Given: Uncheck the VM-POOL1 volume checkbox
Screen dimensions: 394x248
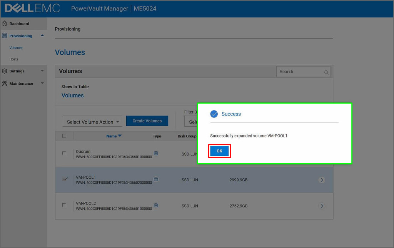Looking at the screenshot, I should click(64, 179).
